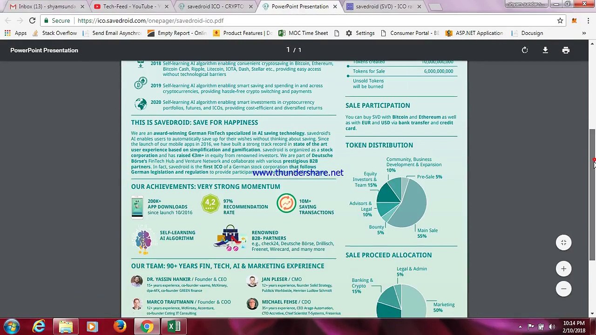Click the 4,2 rating badge icon
This screenshot has width=596, height=335.
pos(210,204)
